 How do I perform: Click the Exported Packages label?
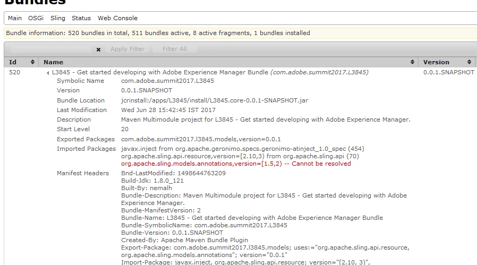point(86,139)
